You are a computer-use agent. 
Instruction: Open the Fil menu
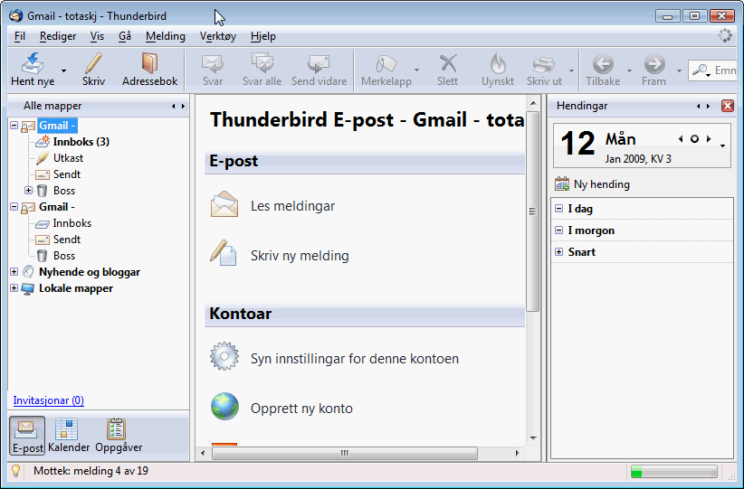pyautogui.click(x=19, y=36)
